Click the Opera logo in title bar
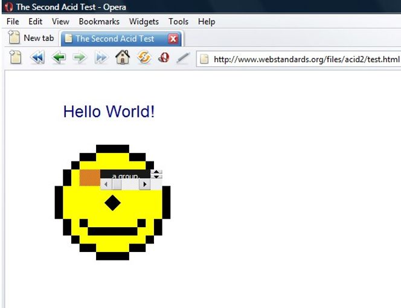Image resolution: width=401 pixels, height=308 pixels. click(8, 7)
